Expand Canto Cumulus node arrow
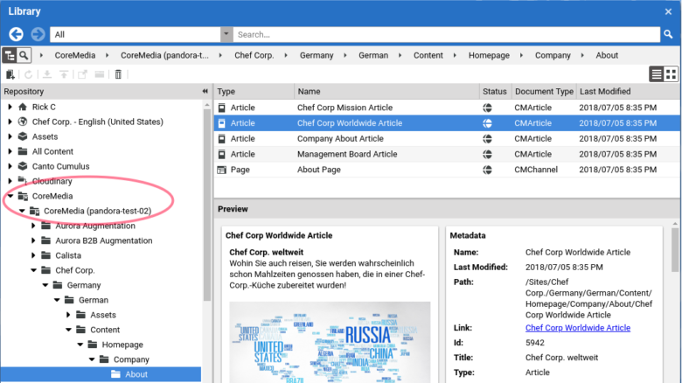 (x=10, y=166)
